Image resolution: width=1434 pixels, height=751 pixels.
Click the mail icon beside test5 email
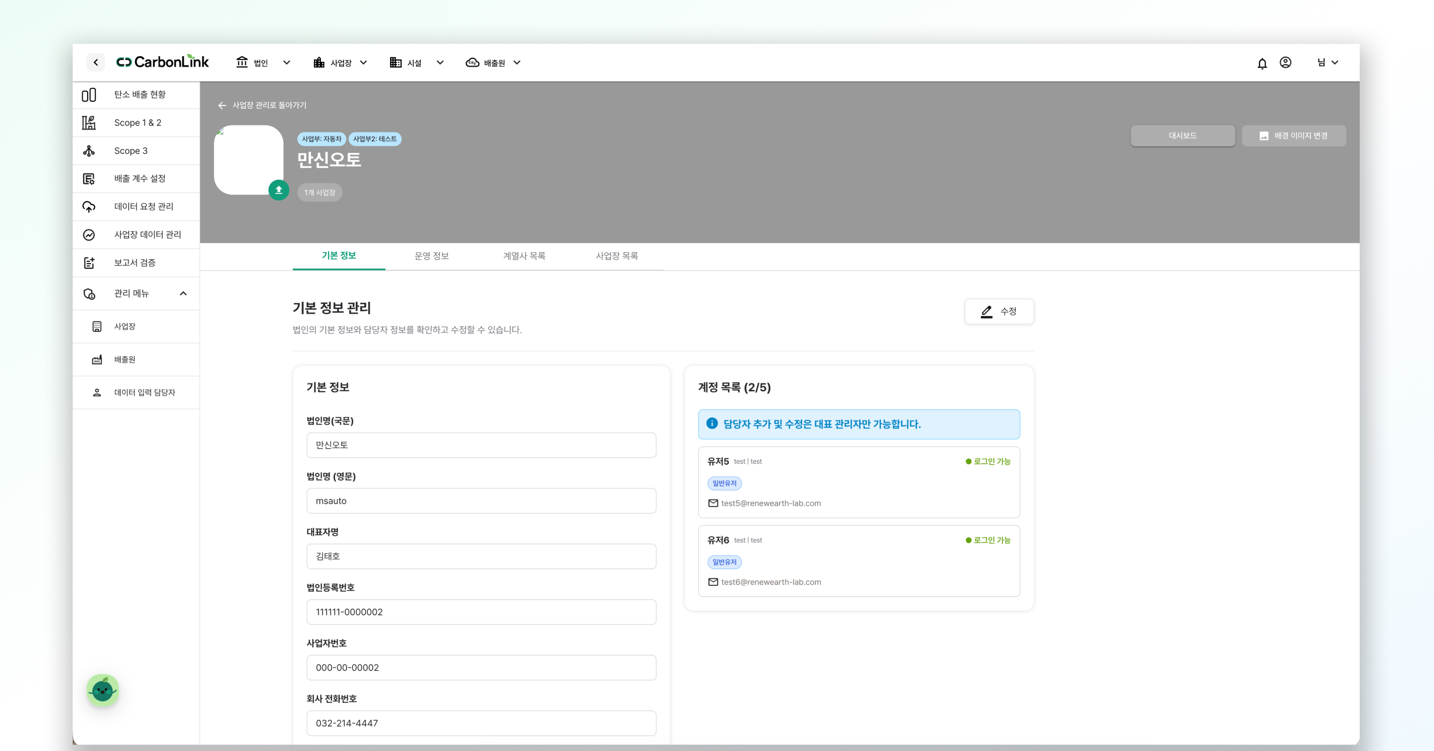pos(713,503)
